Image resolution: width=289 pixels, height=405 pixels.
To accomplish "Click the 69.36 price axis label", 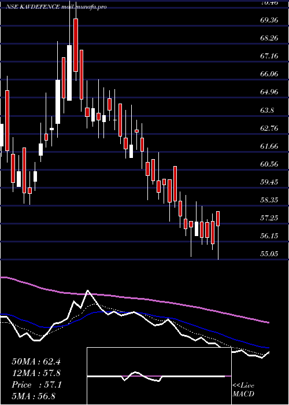I will (x=269, y=20).
